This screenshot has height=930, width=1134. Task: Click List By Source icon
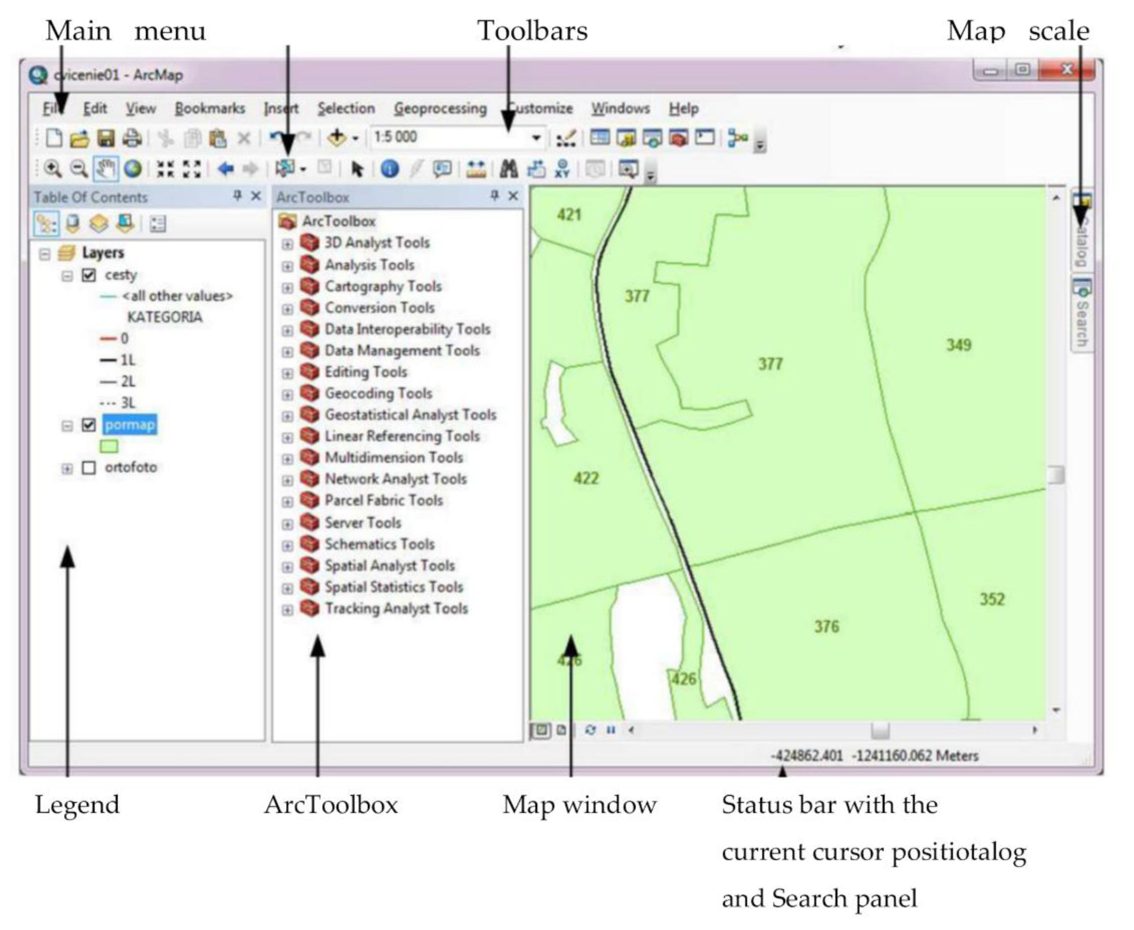(73, 223)
